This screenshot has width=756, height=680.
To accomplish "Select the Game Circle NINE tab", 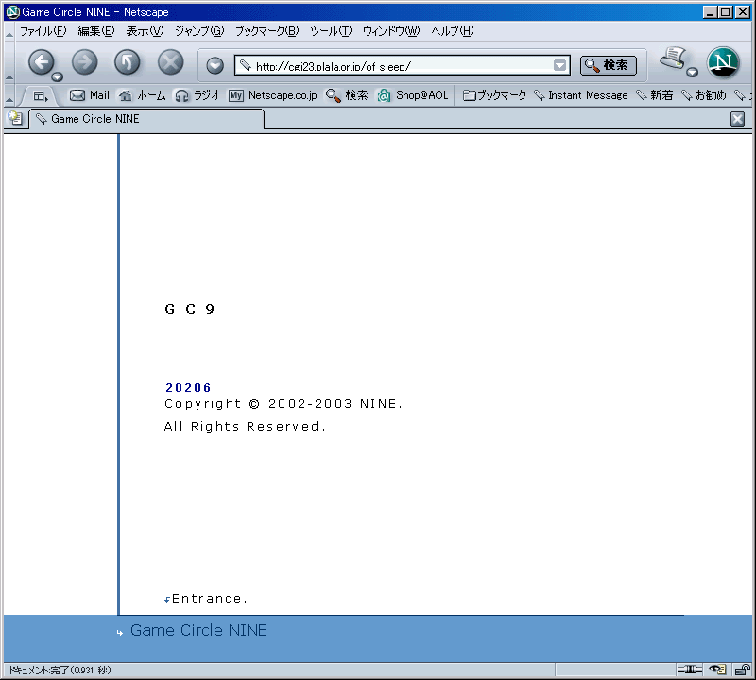I will pyautogui.click(x=146, y=119).
